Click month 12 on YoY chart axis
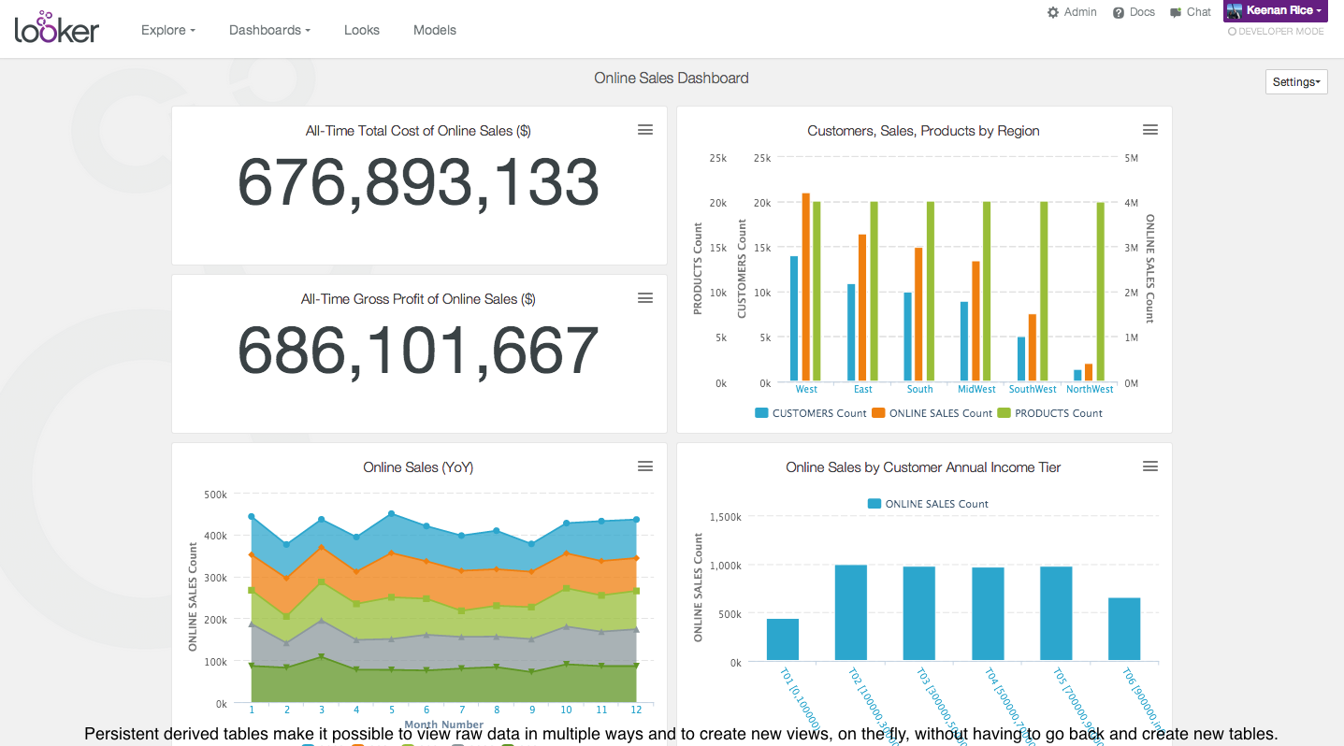The image size is (1344, 746). pyautogui.click(x=636, y=711)
